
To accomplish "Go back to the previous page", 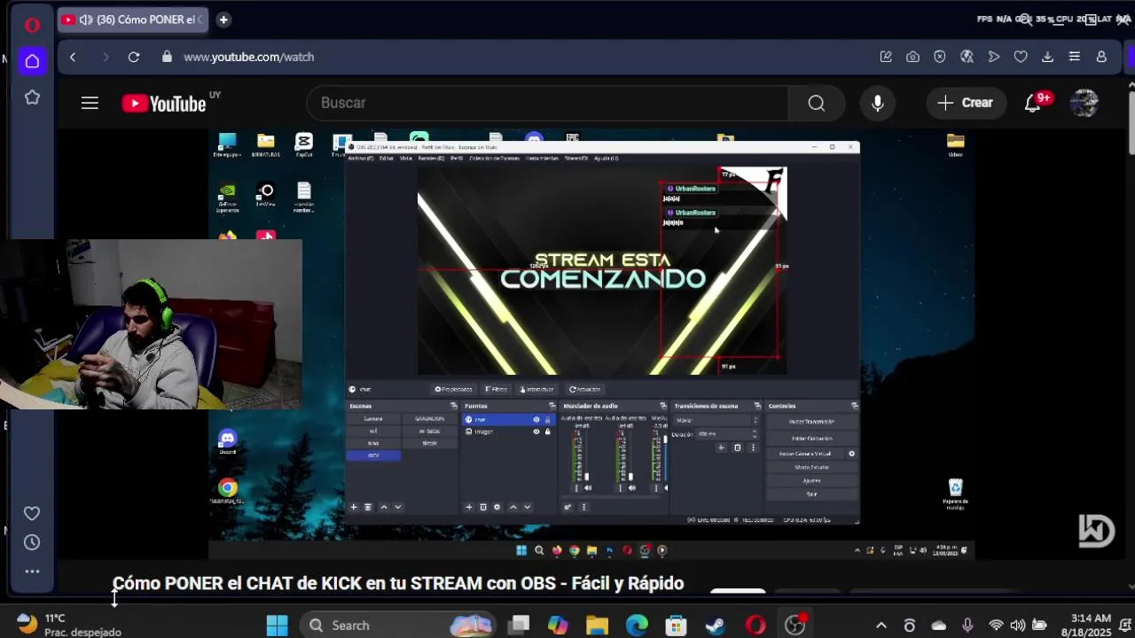I will [x=73, y=57].
